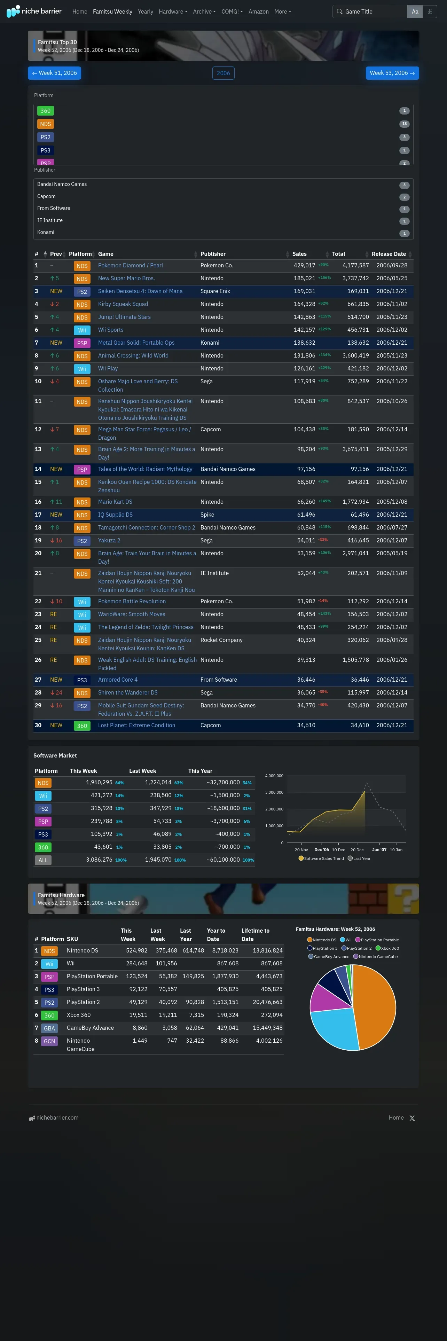Click the sort arrows beside # column

click(45, 254)
